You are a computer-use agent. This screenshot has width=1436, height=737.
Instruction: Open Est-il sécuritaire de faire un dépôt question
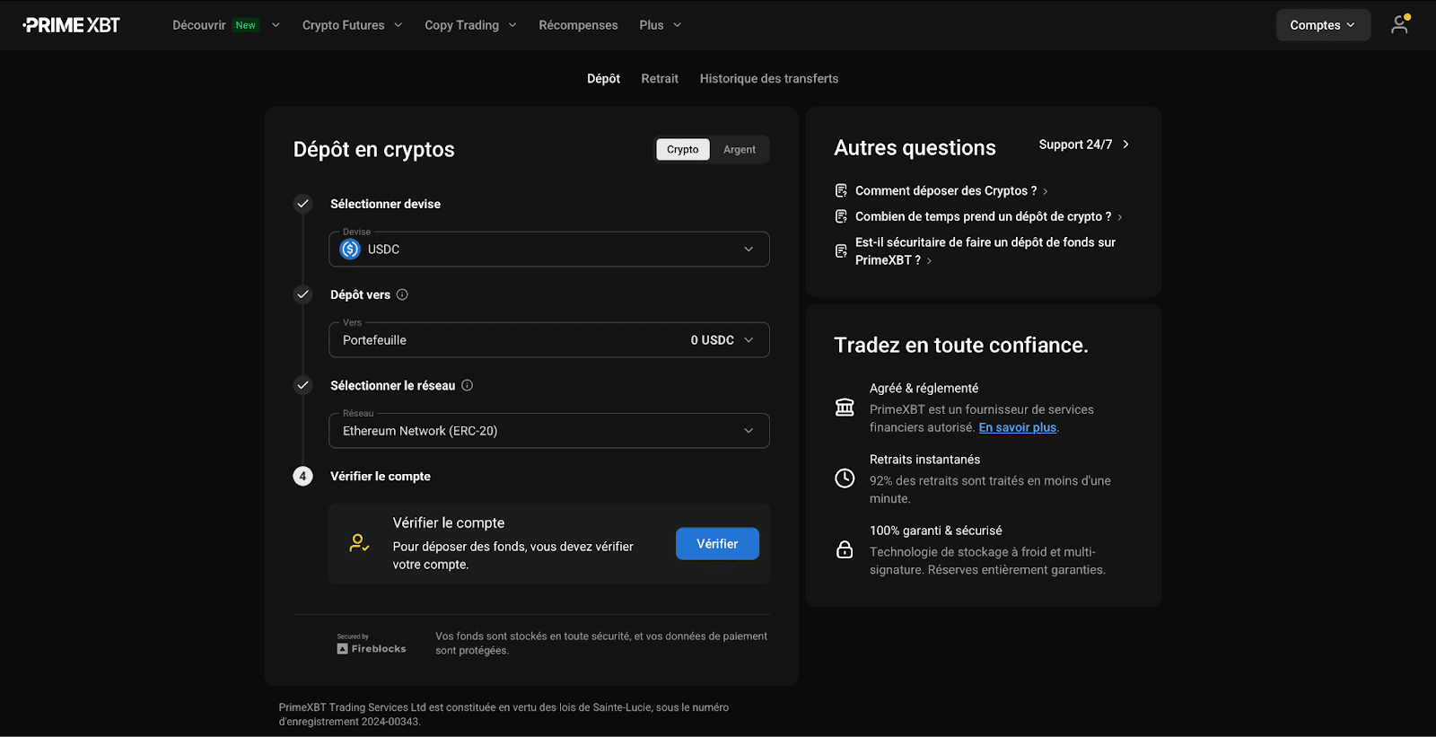(985, 251)
